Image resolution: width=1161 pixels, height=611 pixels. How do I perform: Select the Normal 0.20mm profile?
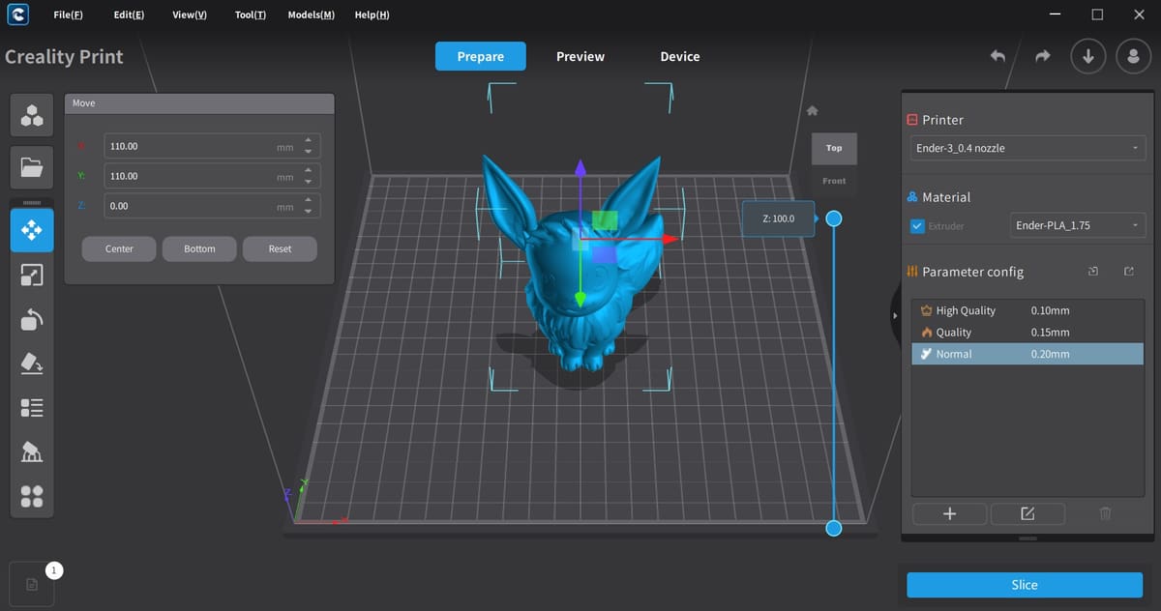1028,354
